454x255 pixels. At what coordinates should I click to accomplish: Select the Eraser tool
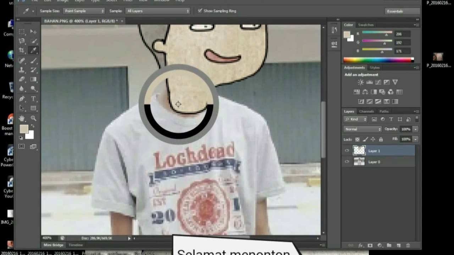point(22,79)
